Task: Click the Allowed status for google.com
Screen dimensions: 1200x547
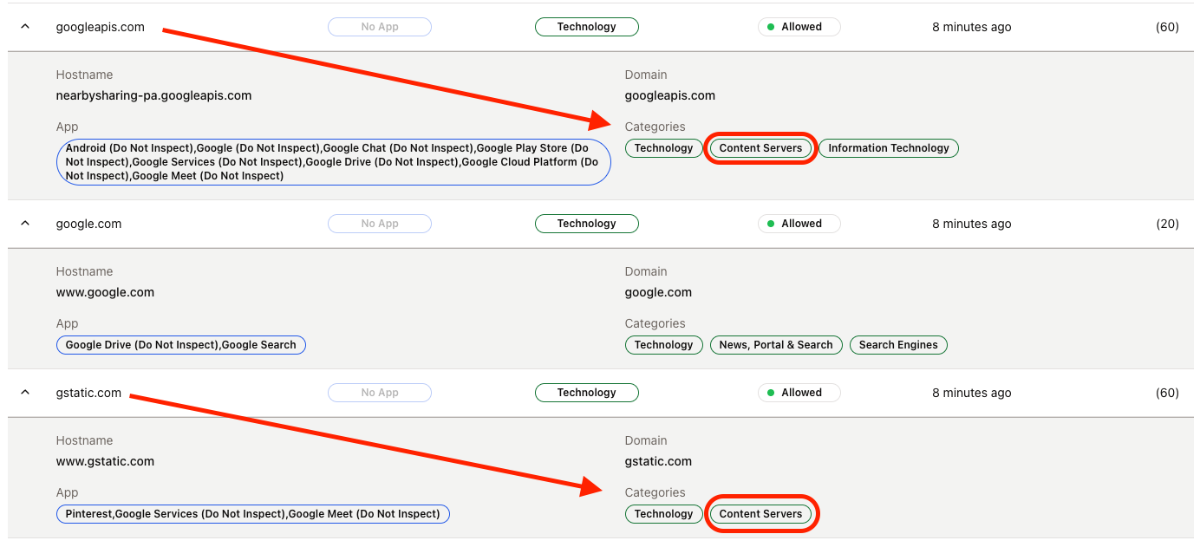Action: tap(799, 224)
